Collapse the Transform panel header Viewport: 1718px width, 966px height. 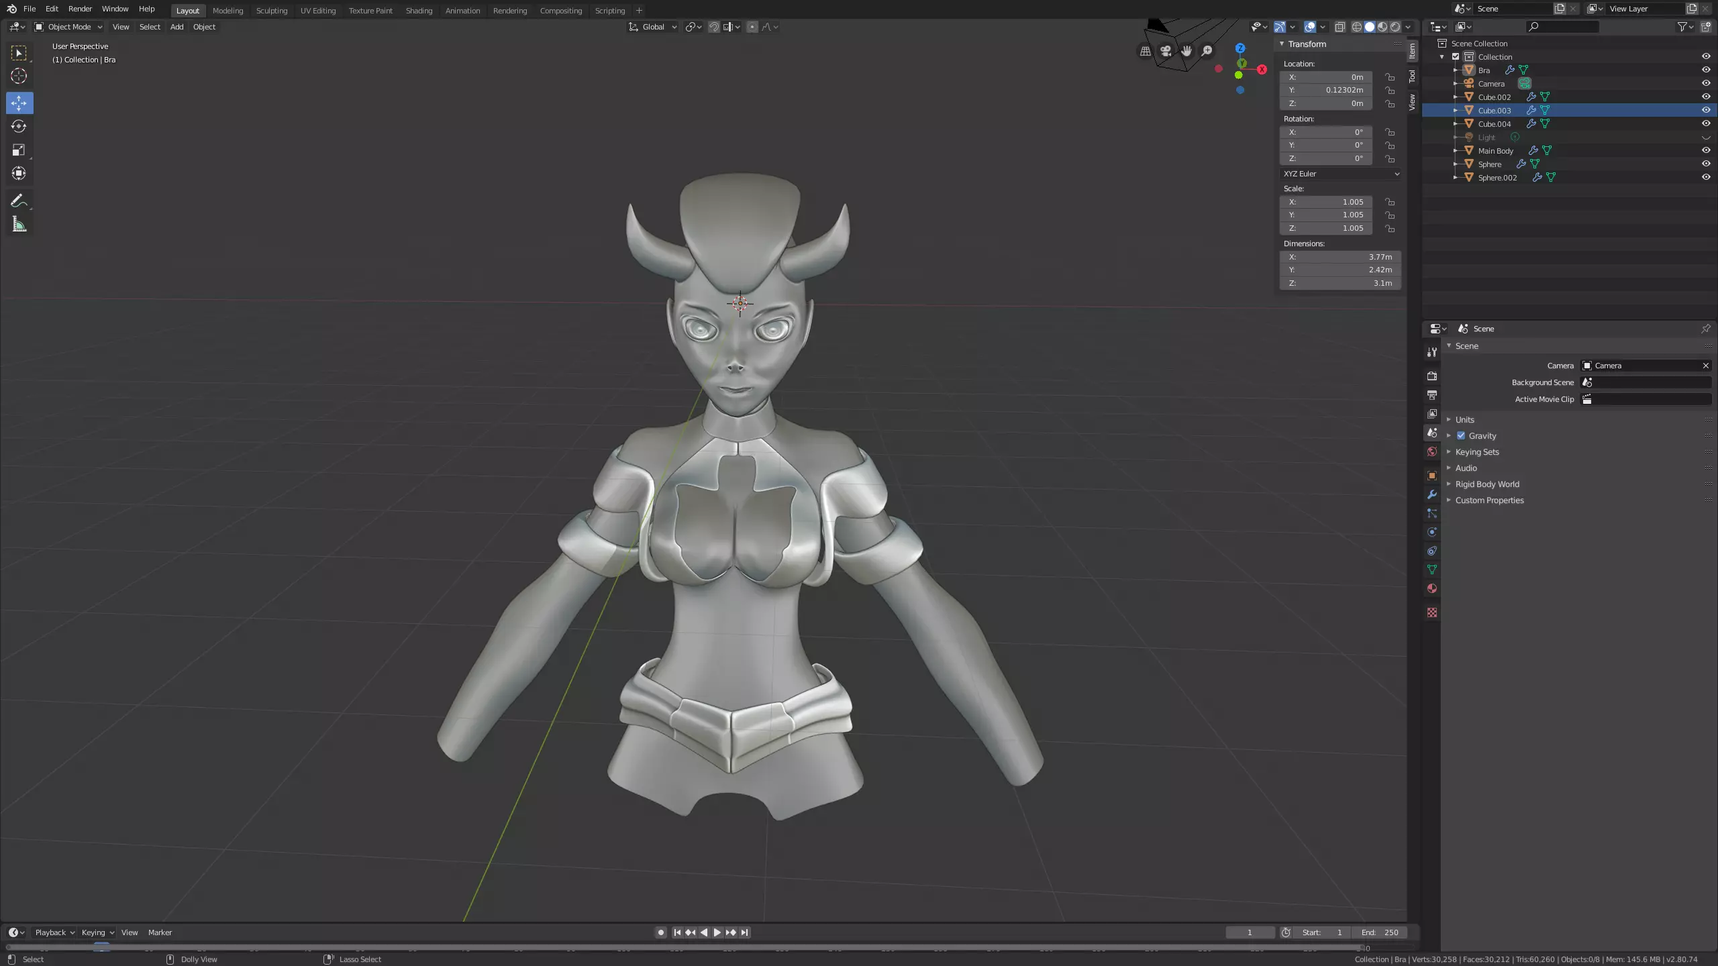1306,44
